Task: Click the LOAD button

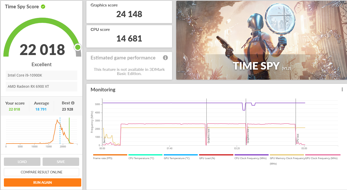Action: pos(22,162)
